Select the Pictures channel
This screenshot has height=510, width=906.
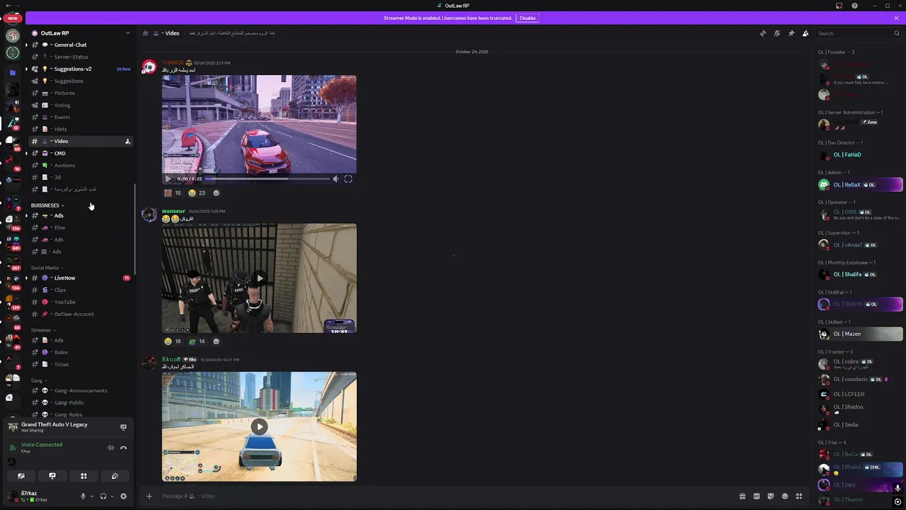79,93
